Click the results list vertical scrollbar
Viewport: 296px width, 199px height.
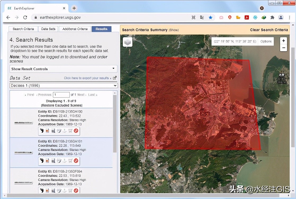[x=115, y=124]
